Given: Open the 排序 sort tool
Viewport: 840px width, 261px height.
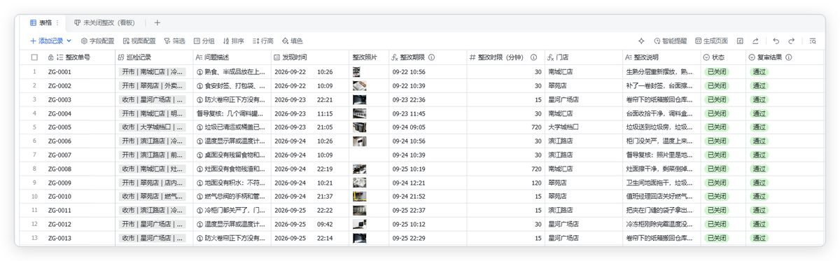Looking at the screenshot, I should coord(233,41).
